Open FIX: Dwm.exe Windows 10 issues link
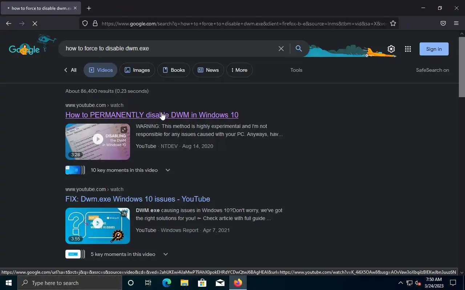 [x=138, y=199]
